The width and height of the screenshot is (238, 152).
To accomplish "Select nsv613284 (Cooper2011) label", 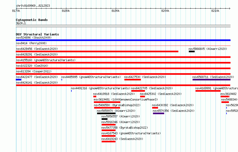I will (34, 71).
